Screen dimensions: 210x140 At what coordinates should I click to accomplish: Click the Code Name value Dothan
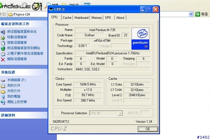[x=90, y=35]
